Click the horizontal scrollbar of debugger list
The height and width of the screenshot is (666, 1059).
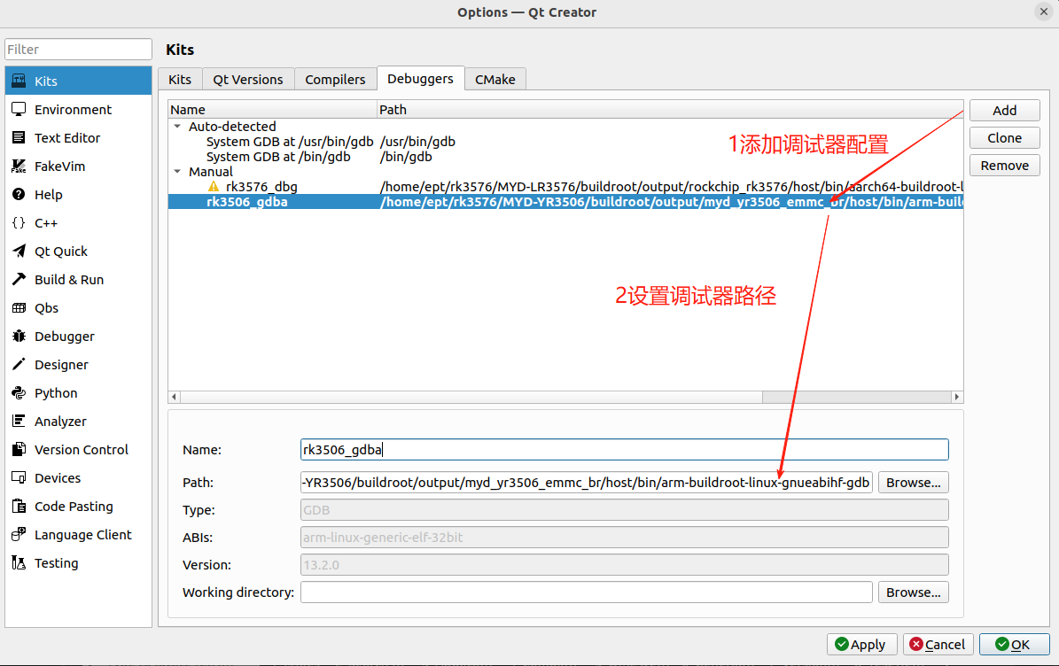pyautogui.click(x=471, y=397)
